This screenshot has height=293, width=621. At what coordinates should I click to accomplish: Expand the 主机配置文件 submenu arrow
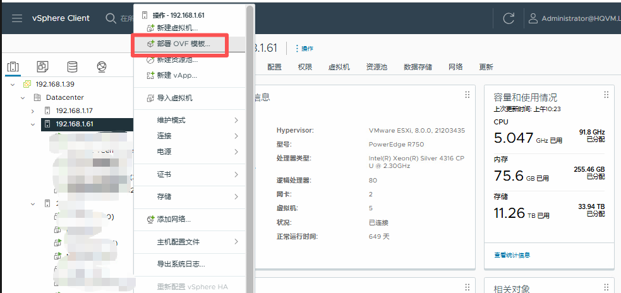236,241
